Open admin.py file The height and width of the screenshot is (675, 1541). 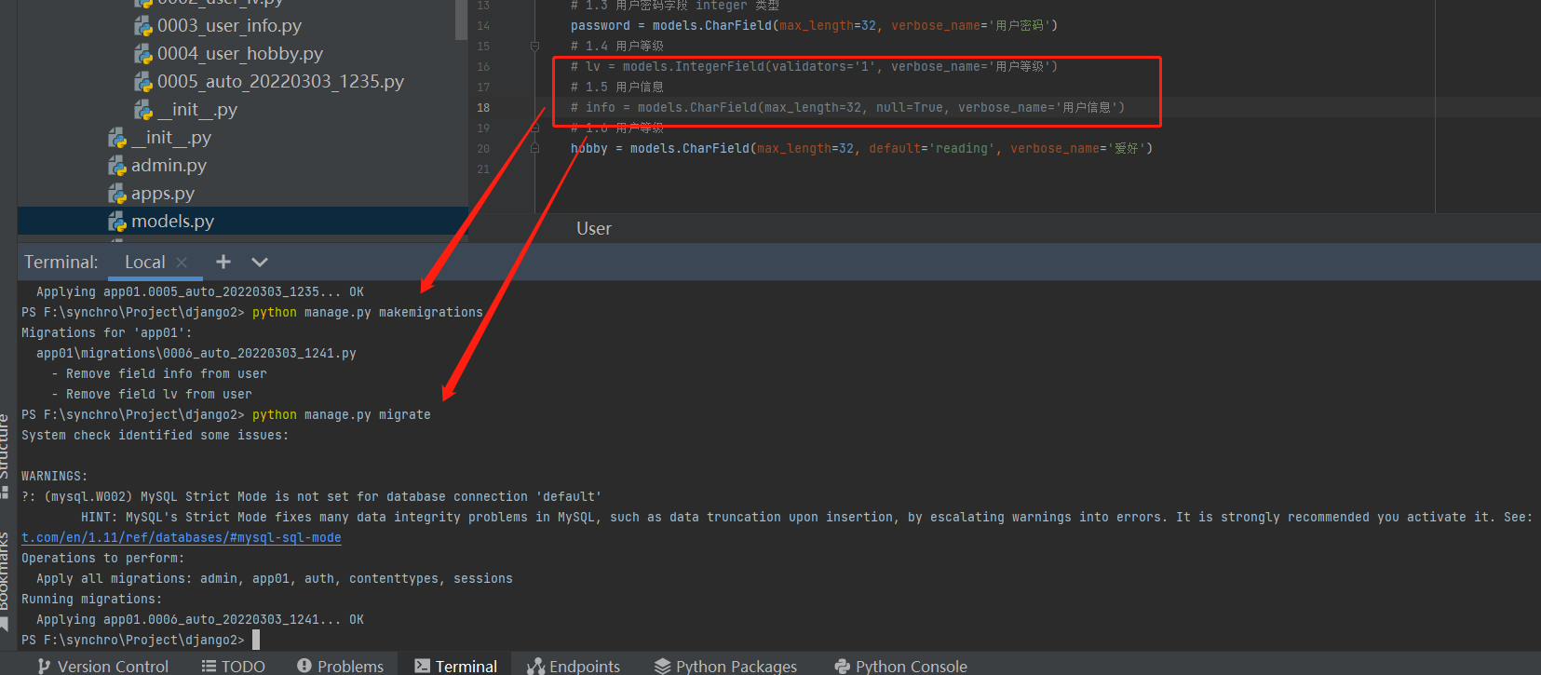(x=169, y=166)
